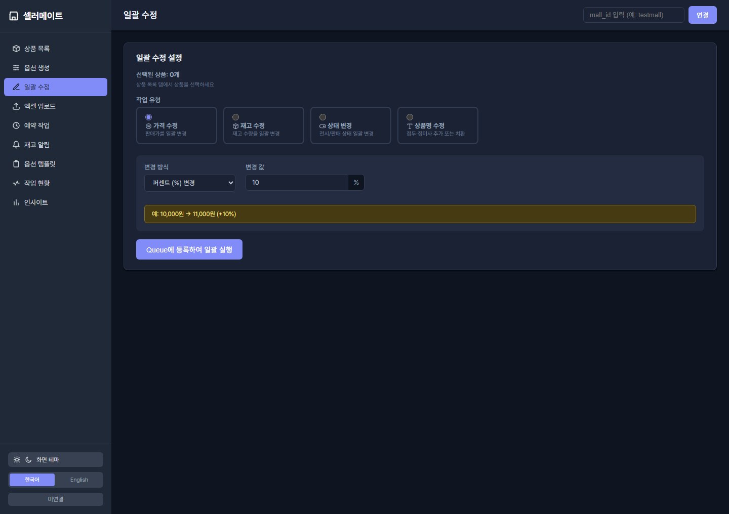The height and width of the screenshot is (514, 729).
Task: Click the box icon in 재고 수정
Action: click(x=235, y=126)
